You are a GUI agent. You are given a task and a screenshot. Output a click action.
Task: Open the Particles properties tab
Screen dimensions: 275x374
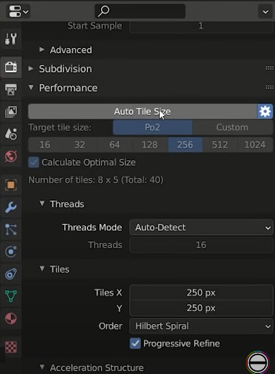(11, 229)
